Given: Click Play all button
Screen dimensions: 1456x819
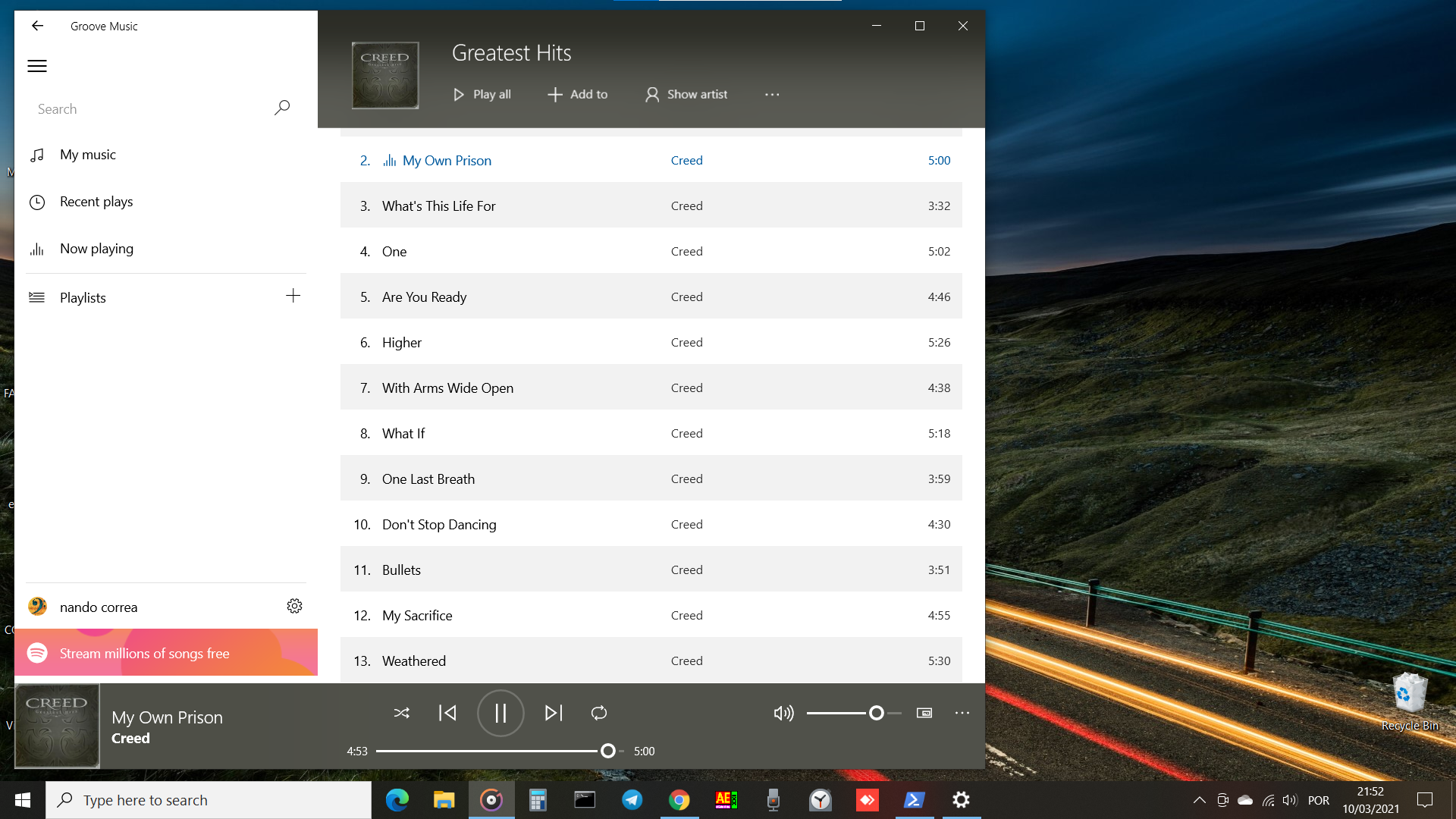Looking at the screenshot, I should pyautogui.click(x=482, y=94).
